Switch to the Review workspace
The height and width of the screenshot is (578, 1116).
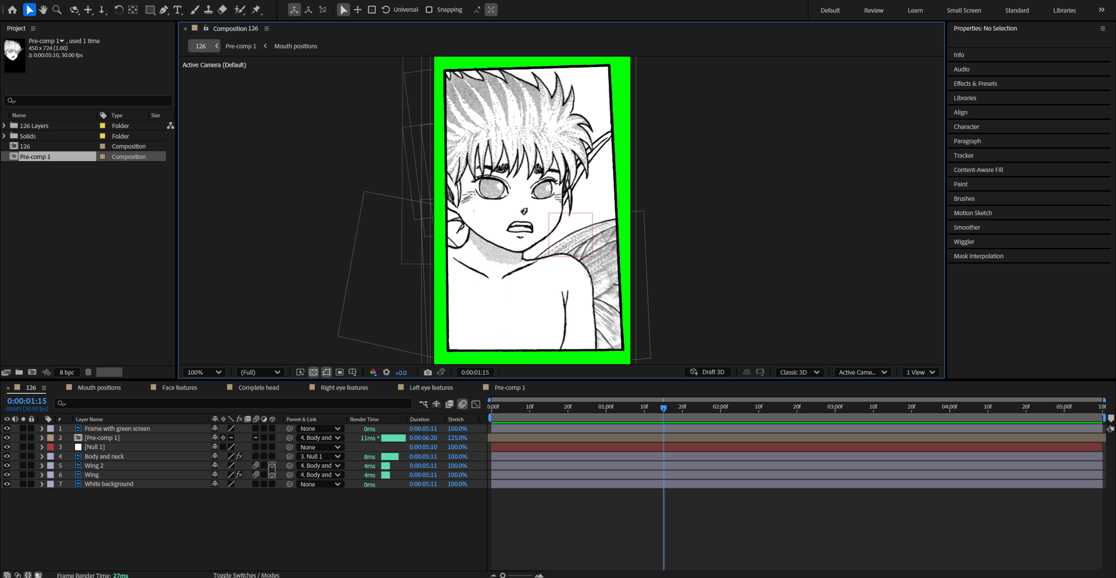(x=874, y=10)
